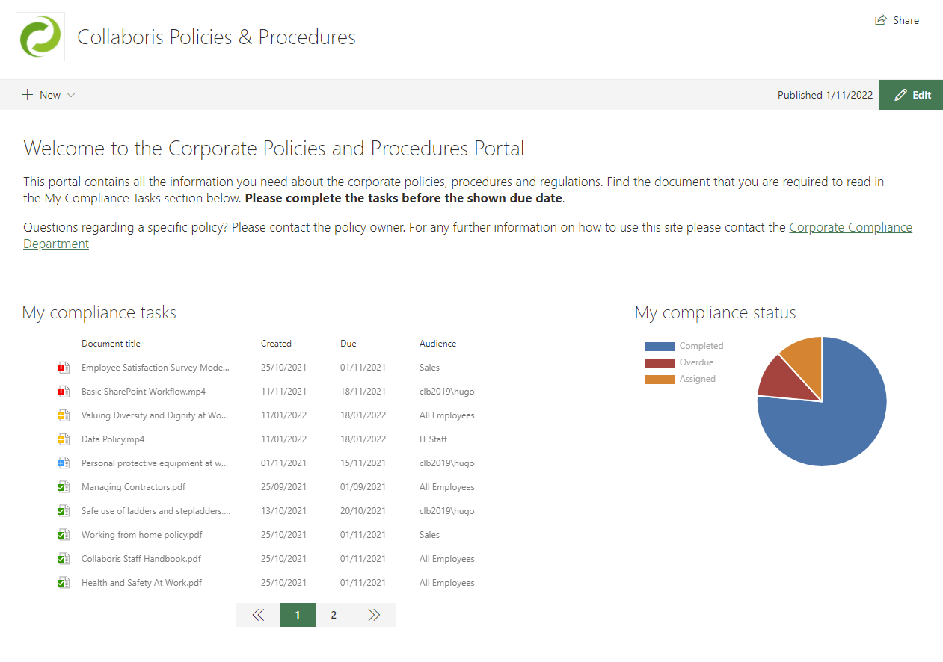This screenshot has width=943, height=662.
Task: Click the blue status icon beside Personal protective equipment
Action: tap(63, 463)
